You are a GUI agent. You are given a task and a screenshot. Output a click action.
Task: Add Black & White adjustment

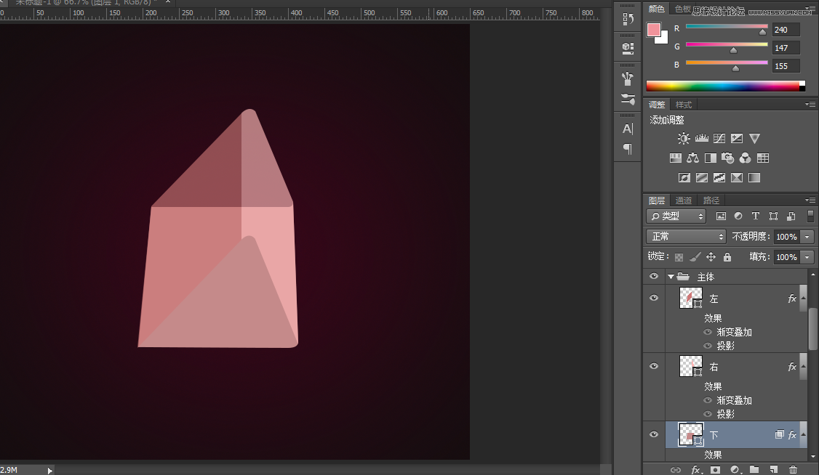coord(711,158)
